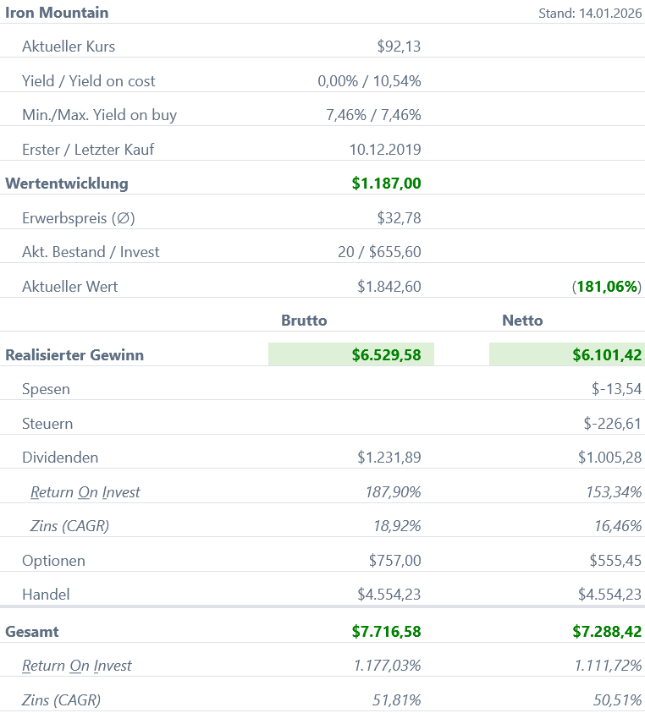Click the Optionen row label
Screen dimensions: 645x713
[53, 561]
